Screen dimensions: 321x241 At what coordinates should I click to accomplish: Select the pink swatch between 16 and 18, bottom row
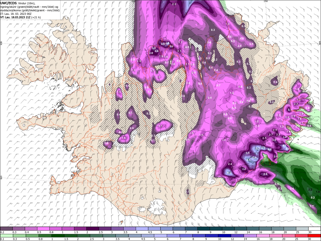pos(263,236)
